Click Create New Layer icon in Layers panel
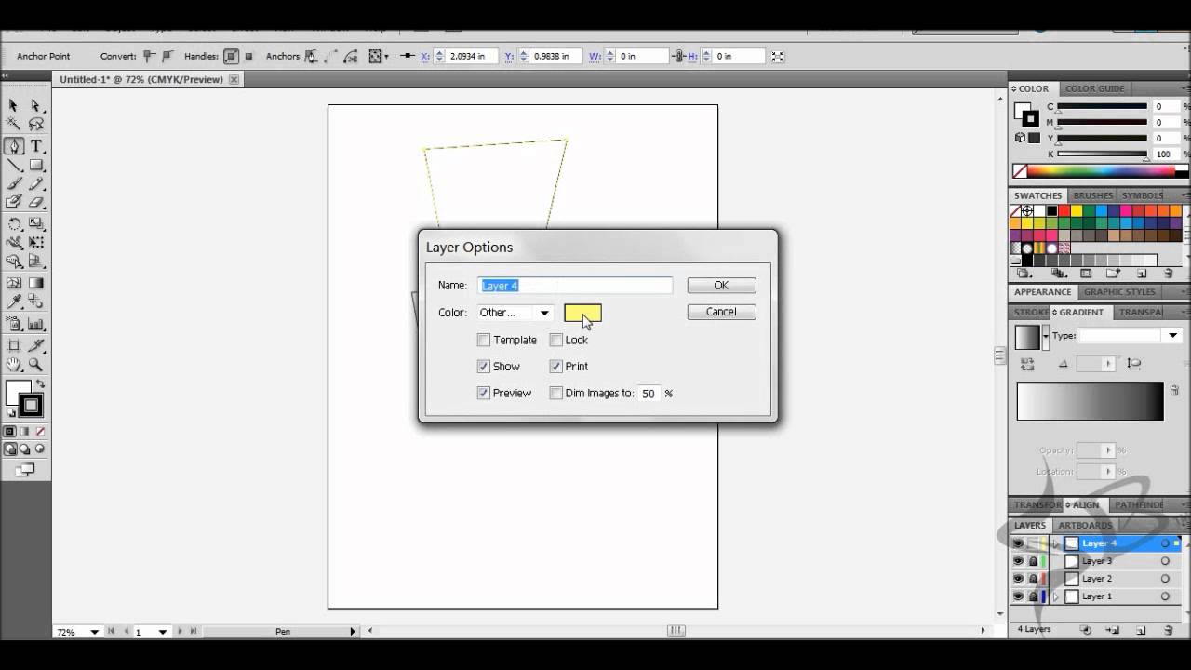 (1141, 630)
